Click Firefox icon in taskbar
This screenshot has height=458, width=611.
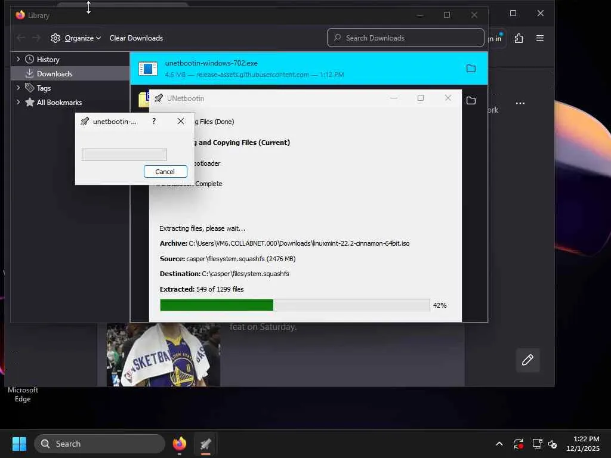[x=179, y=444]
